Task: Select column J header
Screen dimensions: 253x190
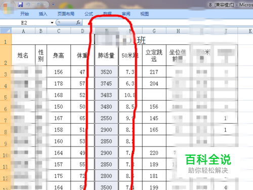Action: tap(226, 31)
